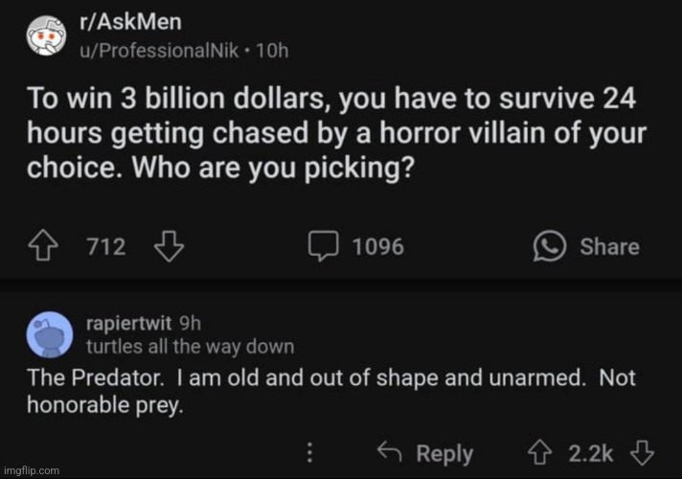
Task: Click the imgflip.com watermark
Action: [x=32, y=470]
